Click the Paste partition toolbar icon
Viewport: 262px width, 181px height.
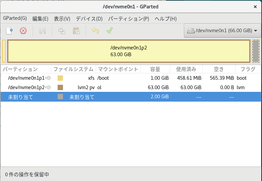(76, 31)
